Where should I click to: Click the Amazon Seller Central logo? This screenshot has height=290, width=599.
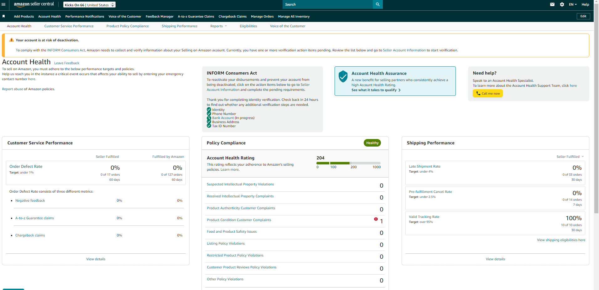click(34, 4)
